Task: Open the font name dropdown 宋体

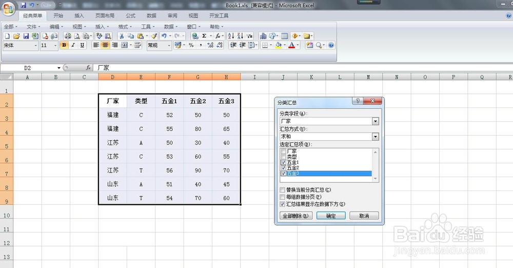Action: pos(36,46)
